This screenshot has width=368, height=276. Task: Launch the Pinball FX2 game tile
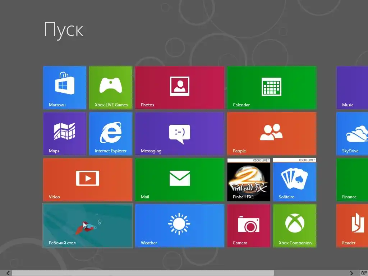pos(249,180)
